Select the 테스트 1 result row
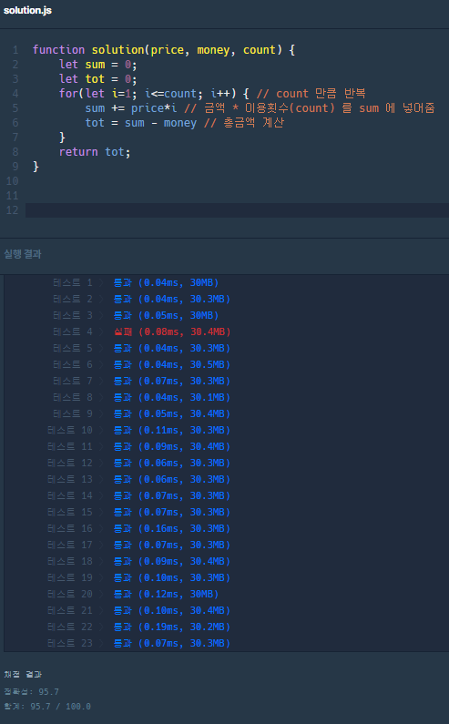This screenshot has height=724, width=449. [136, 282]
